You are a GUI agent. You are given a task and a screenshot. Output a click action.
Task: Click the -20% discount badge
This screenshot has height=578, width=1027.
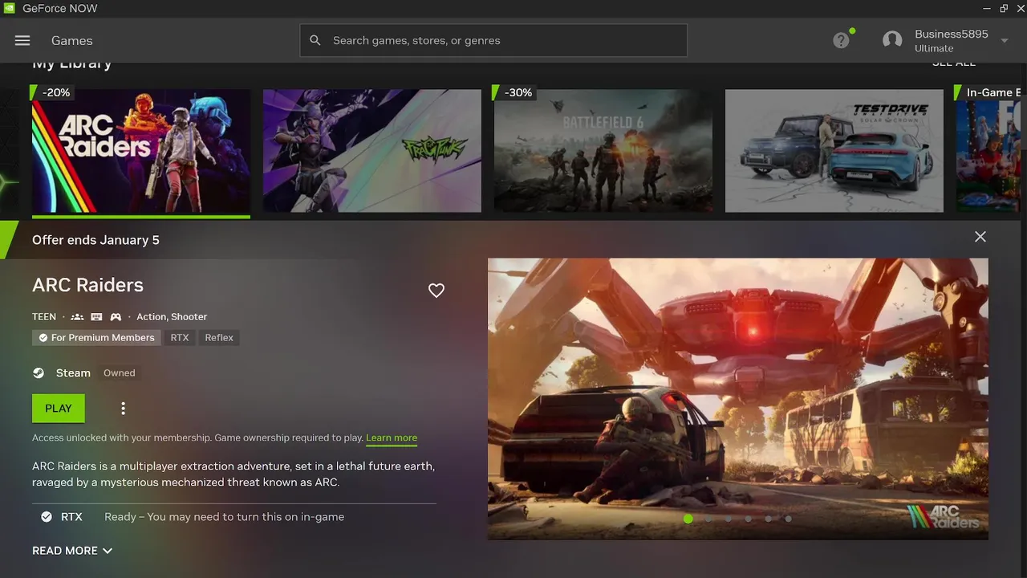click(x=54, y=92)
